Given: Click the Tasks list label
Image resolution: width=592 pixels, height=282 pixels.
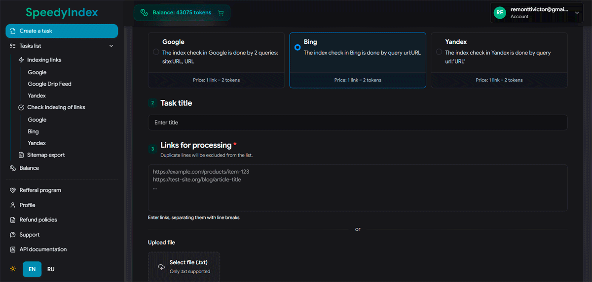Looking at the screenshot, I should coord(30,46).
